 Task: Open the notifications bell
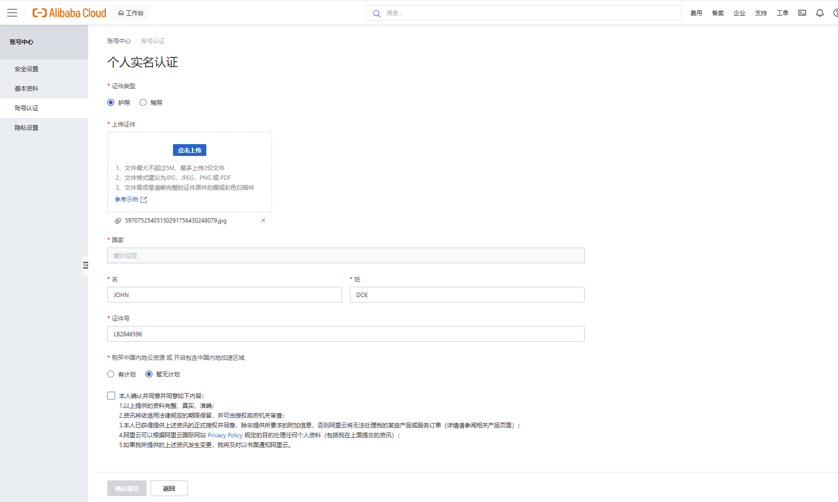pos(820,13)
